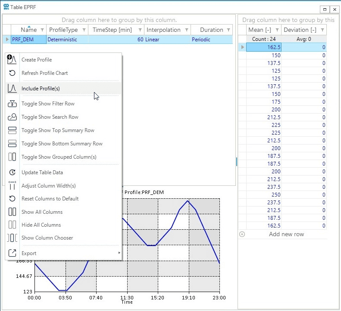The height and width of the screenshot is (311, 341).
Task: Click Add new row in Mean table
Action: (286, 234)
